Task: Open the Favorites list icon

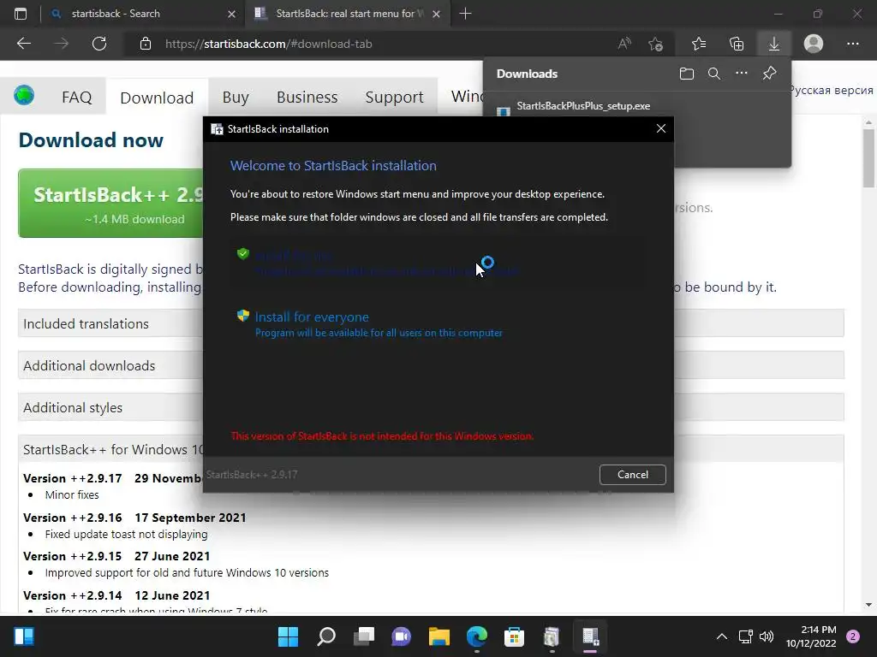Action: [x=699, y=44]
